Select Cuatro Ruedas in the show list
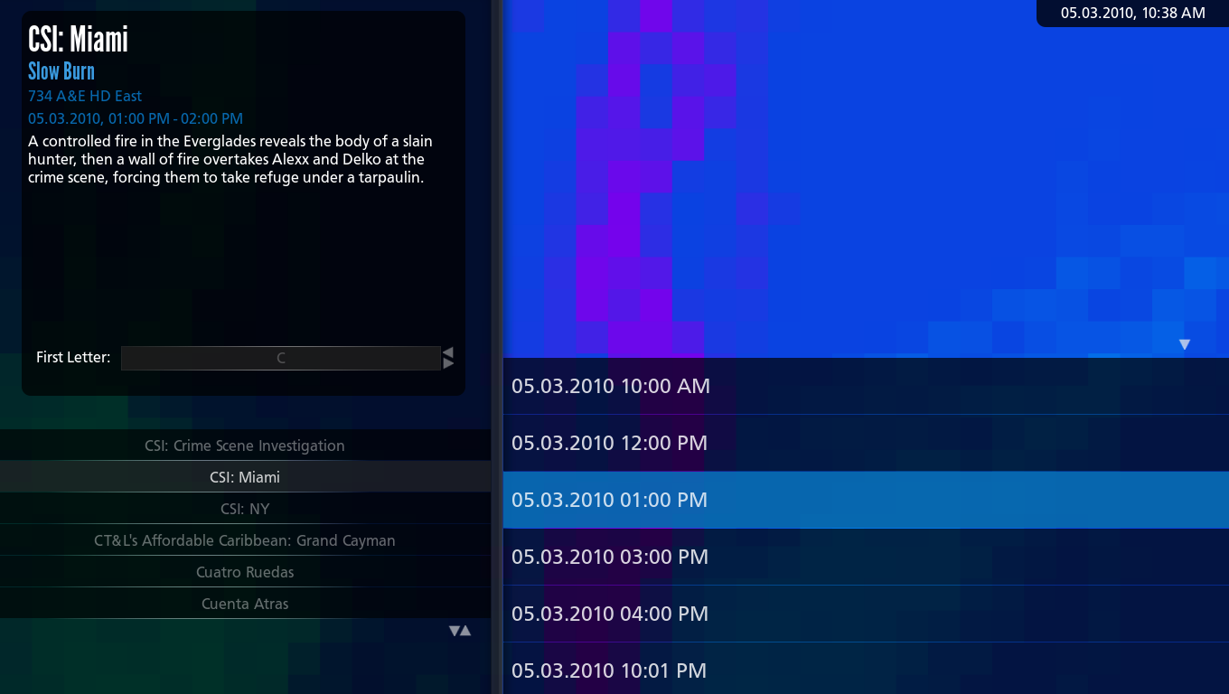This screenshot has width=1229, height=694. click(245, 572)
